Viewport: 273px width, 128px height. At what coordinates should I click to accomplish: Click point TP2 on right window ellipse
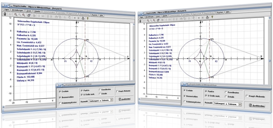pos(209,78)
